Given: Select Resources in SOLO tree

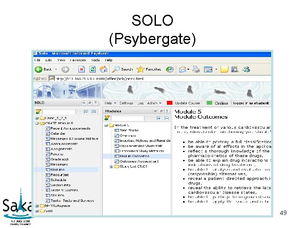Looking at the screenshot, I should tap(60, 175).
